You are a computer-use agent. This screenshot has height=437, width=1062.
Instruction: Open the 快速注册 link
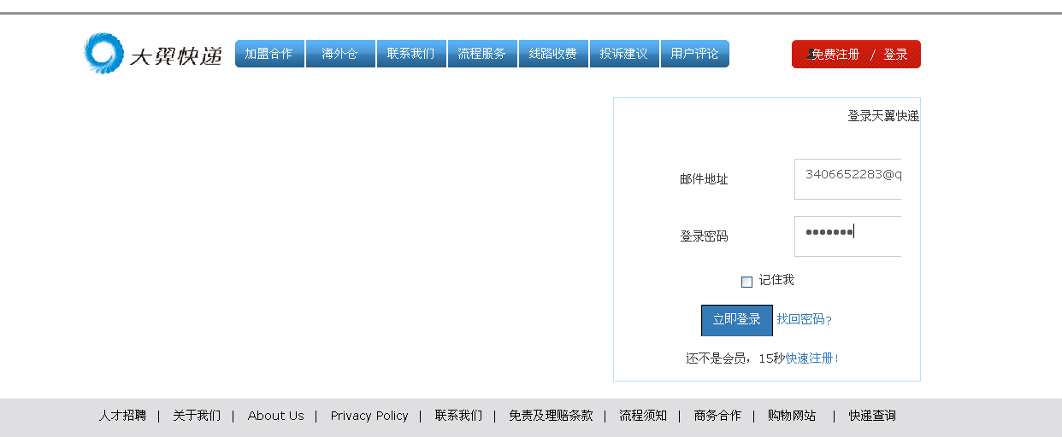coord(810,358)
